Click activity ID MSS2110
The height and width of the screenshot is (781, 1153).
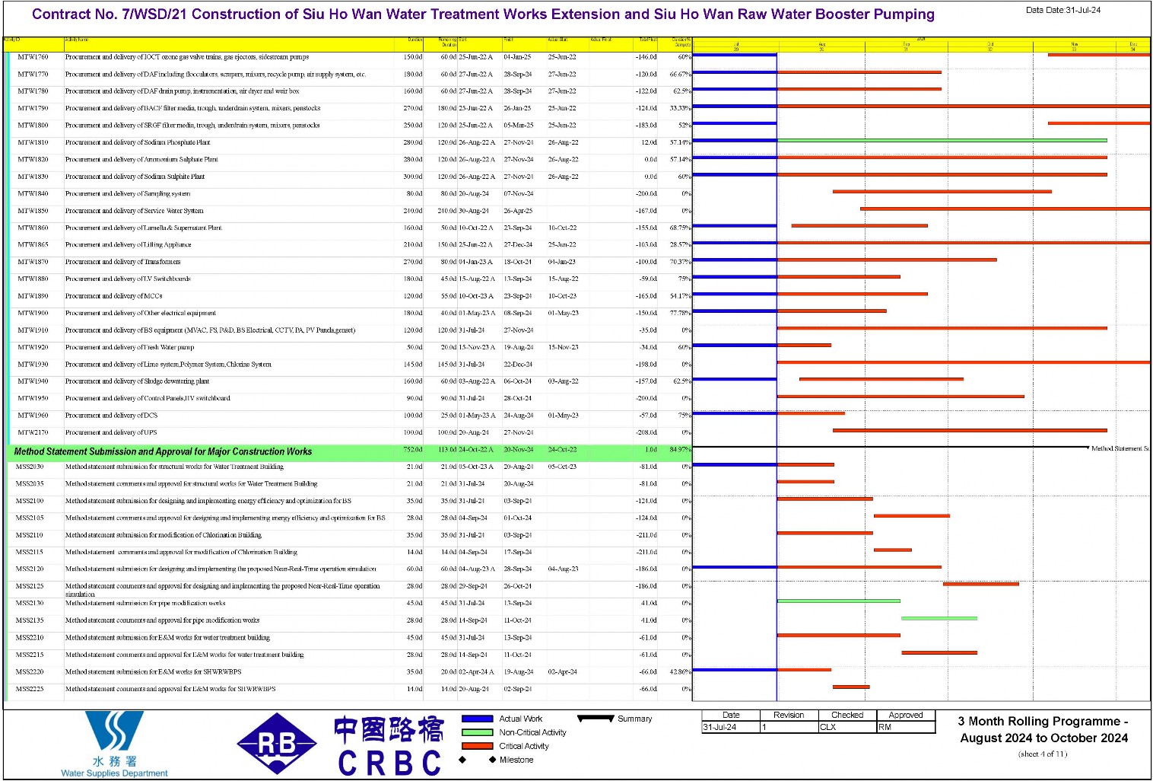(x=30, y=535)
